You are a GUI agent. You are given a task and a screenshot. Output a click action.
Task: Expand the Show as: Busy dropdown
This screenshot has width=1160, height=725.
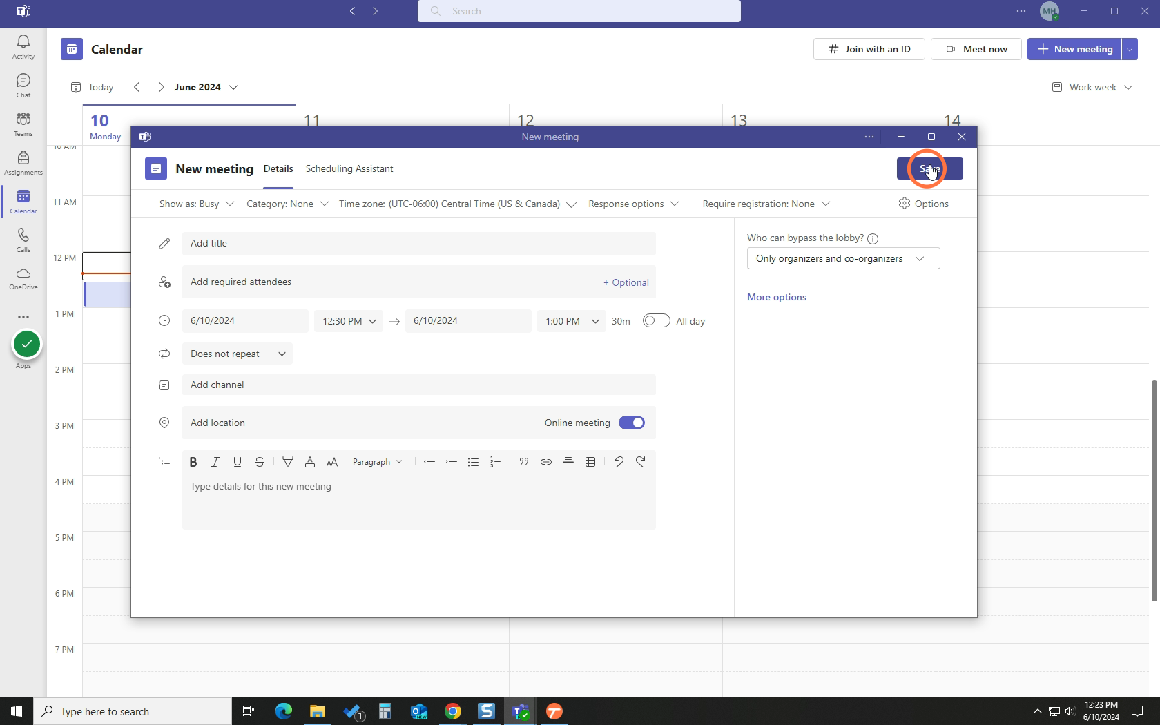pos(197,204)
